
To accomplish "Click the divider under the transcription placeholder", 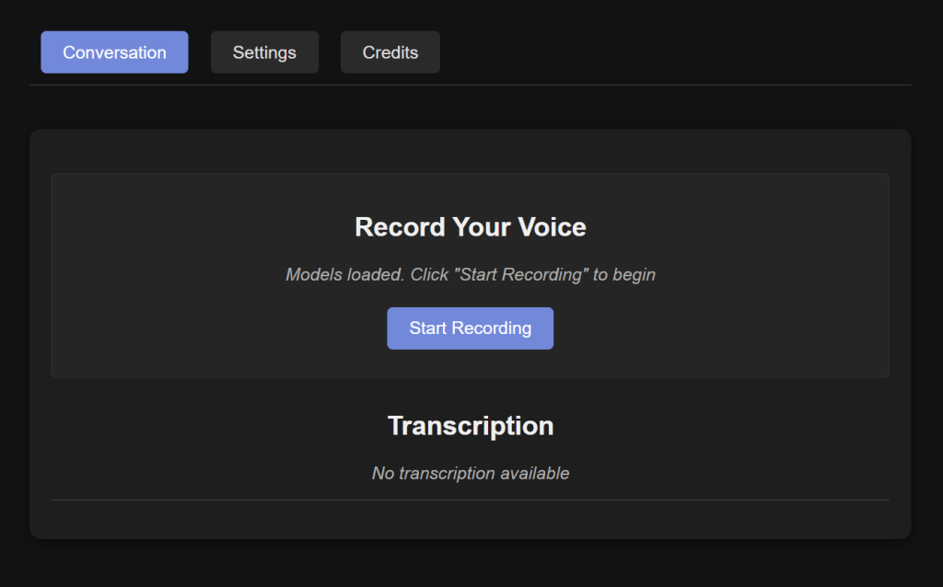I will click(471, 500).
